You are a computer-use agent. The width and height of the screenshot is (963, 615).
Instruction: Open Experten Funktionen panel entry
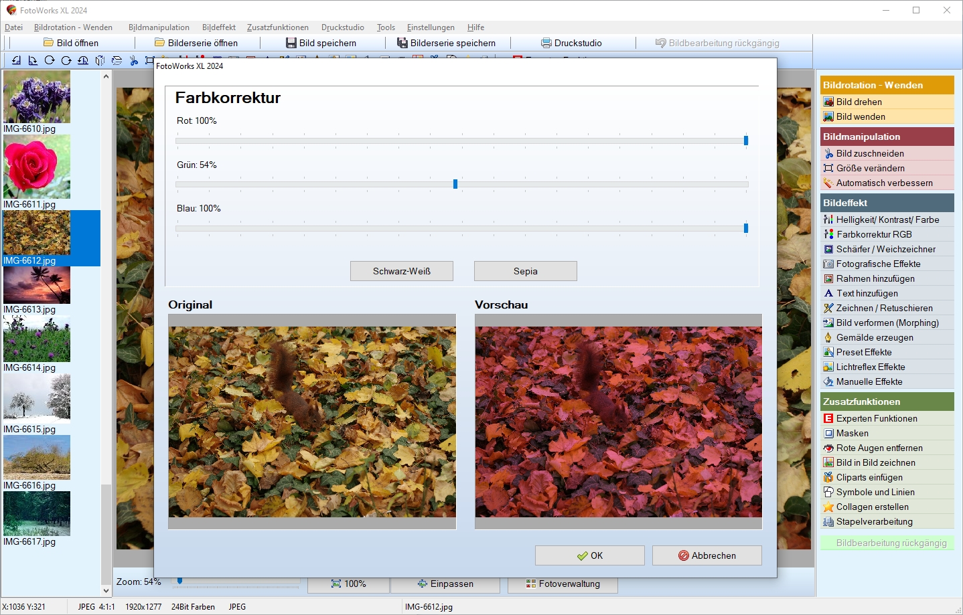[876, 418]
